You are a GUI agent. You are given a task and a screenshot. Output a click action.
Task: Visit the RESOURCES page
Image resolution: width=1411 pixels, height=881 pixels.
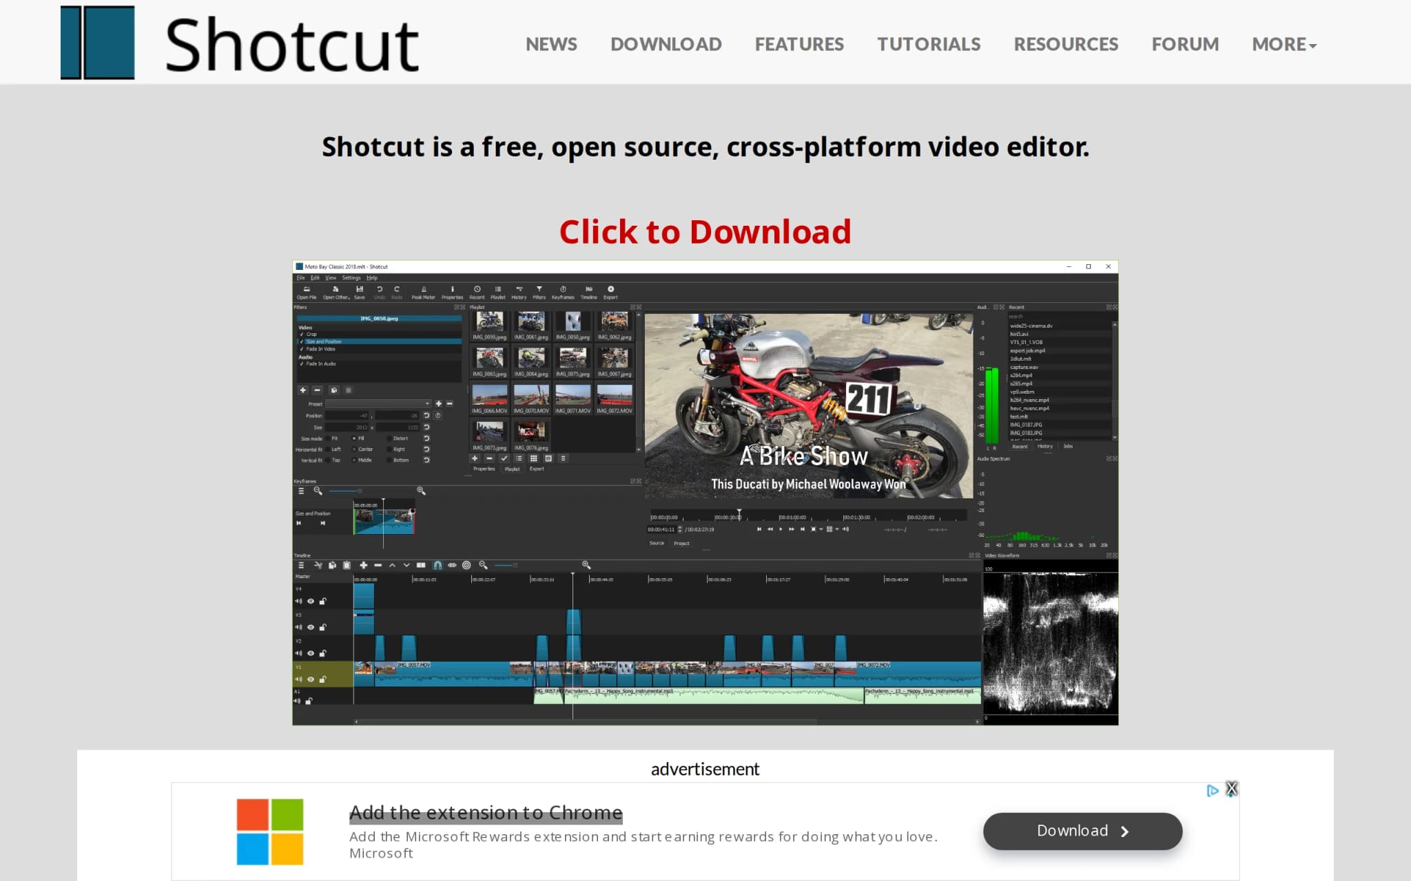click(x=1066, y=44)
